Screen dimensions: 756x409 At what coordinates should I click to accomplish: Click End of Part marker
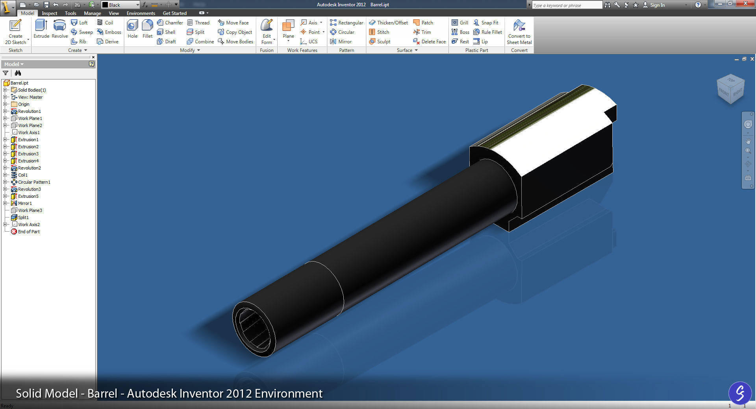[x=29, y=232]
